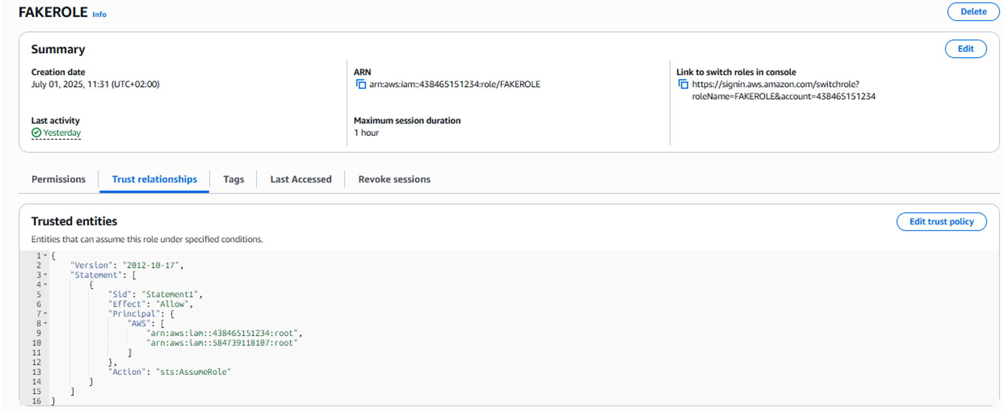1004x411 pixels.
Task: Delete the FAKEROLE role
Action: [973, 11]
